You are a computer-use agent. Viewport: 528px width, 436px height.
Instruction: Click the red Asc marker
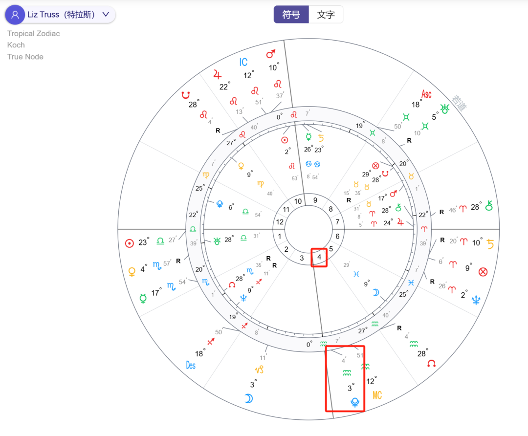coord(426,94)
